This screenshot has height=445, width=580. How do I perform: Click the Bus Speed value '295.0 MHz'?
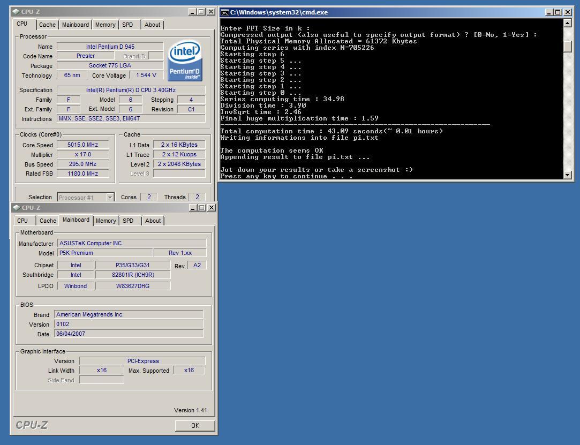[83, 164]
